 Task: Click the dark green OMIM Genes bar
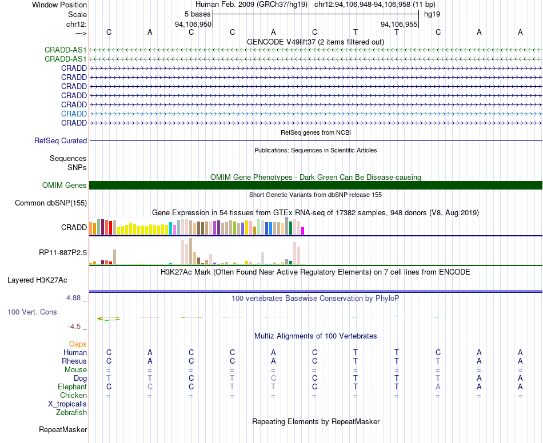(x=316, y=185)
